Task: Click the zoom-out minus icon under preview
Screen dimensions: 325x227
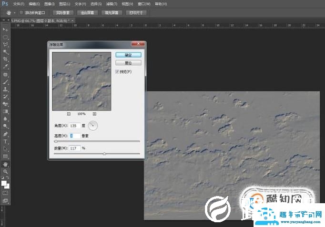Action: (69, 114)
